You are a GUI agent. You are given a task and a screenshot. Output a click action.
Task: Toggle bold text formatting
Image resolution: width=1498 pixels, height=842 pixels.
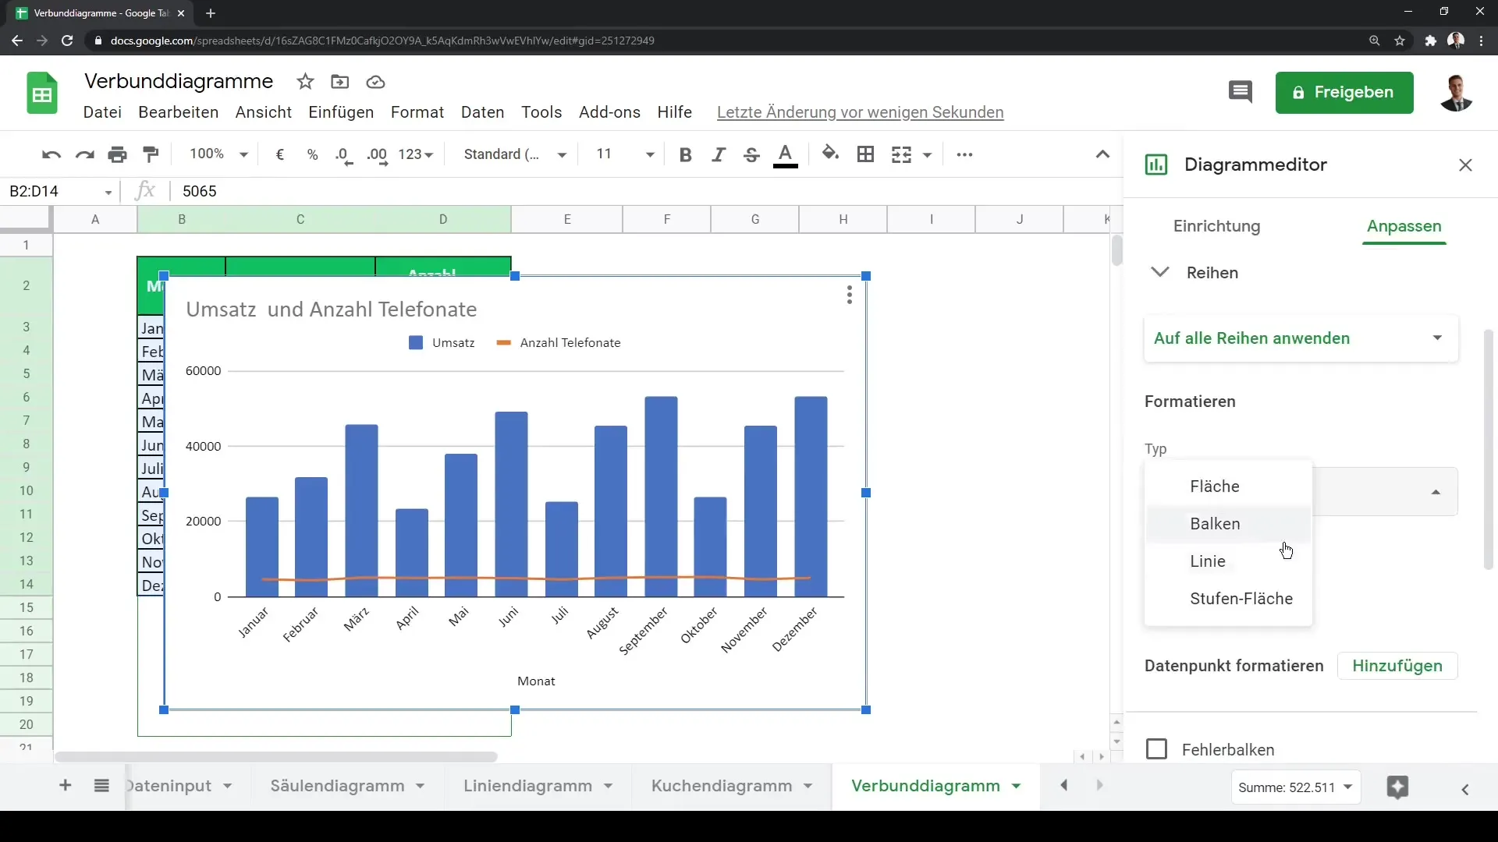point(686,155)
